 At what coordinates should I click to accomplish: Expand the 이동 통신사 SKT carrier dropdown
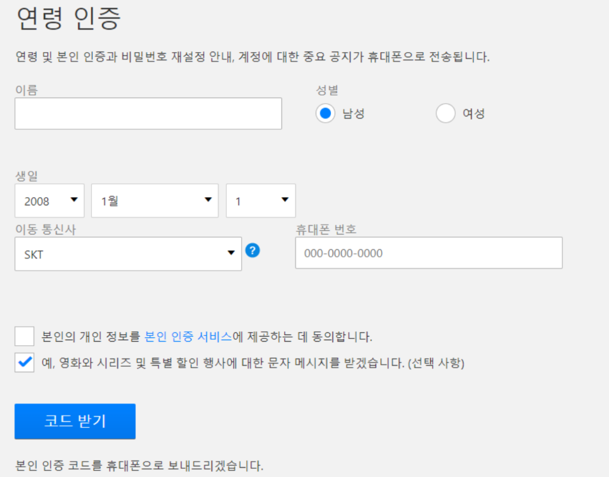click(128, 254)
